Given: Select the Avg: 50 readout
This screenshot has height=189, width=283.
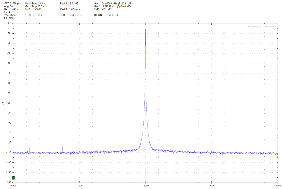Looking at the screenshot, I should point(9,6).
